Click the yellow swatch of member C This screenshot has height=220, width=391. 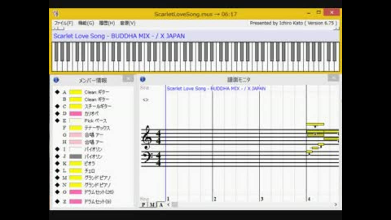(76, 106)
